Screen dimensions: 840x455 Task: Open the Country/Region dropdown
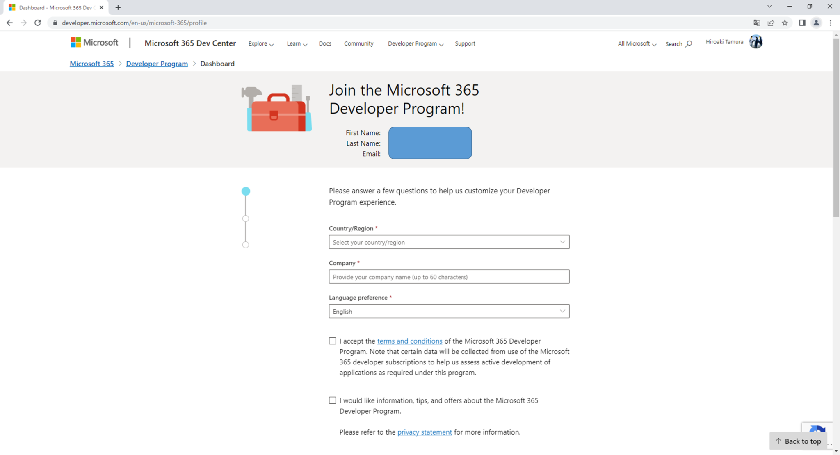[449, 242]
